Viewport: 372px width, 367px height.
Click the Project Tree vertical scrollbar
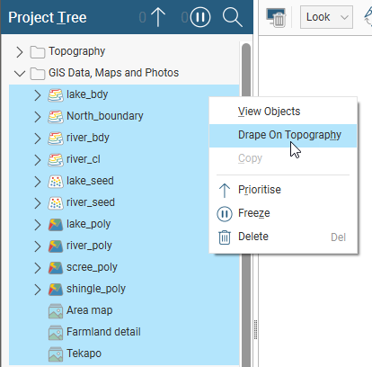(x=246, y=204)
